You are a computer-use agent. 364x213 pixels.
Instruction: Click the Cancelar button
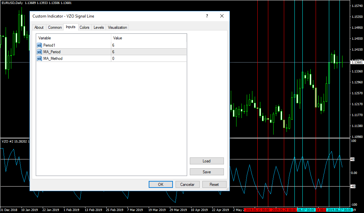pos(187,185)
